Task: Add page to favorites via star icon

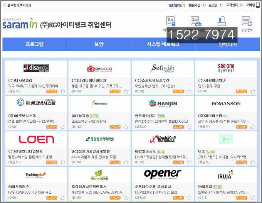Action: (x=5, y=5)
